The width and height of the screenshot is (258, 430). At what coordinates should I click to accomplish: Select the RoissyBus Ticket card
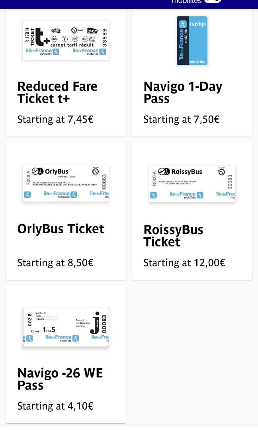point(192,211)
